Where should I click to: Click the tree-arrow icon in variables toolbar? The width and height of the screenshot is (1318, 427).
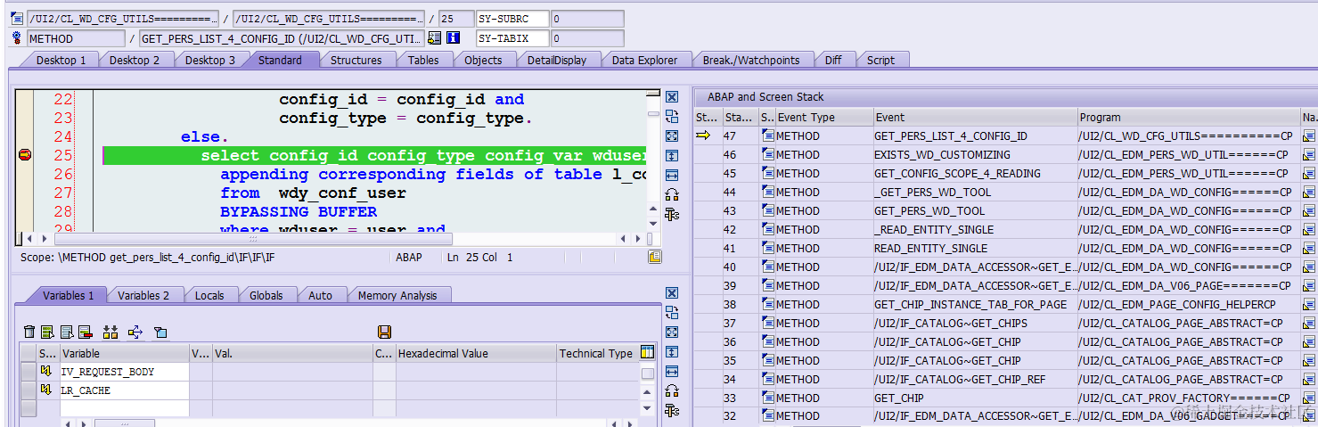pos(135,332)
